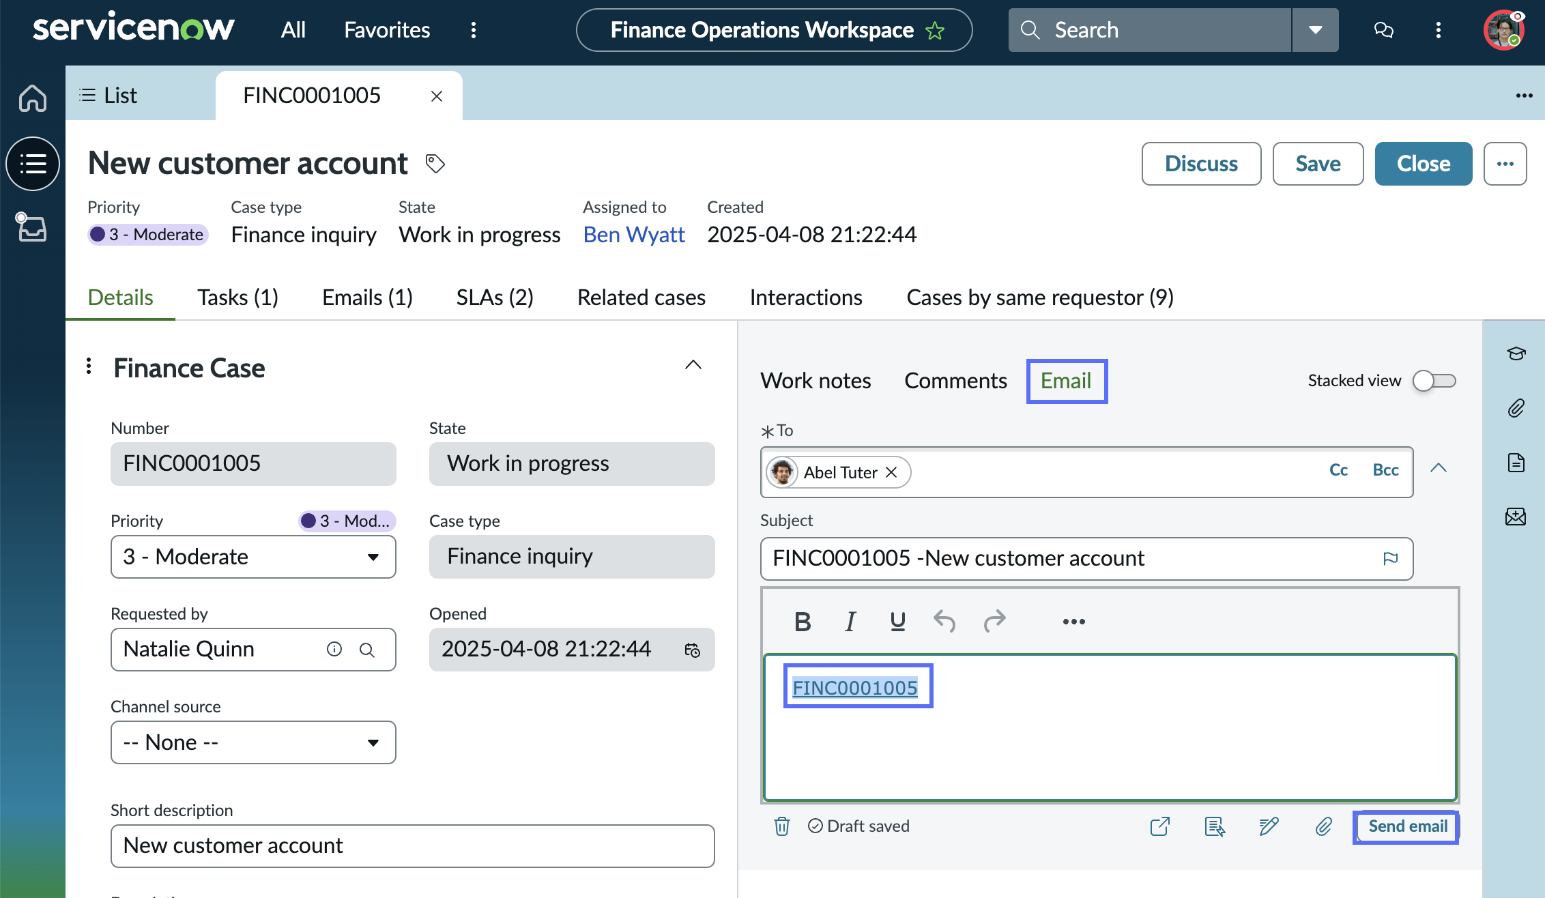This screenshot has height=898, width=1545.
Task: Close the FINC0001005 tab
Action: pyautogui.click(x=437, y=96)
